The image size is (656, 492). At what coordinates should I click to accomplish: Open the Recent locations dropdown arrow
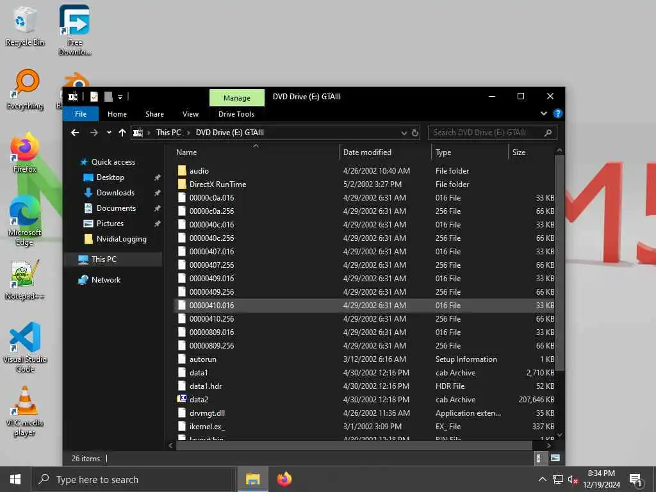click(x=109, y=133)
